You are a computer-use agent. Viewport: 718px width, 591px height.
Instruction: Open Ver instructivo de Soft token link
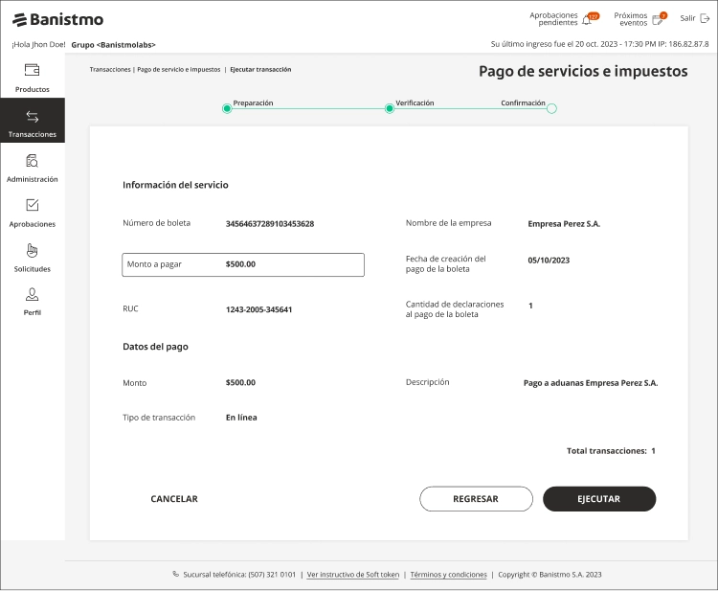tap(353, 575)
